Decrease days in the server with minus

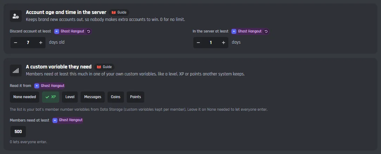tap(198, 43)
